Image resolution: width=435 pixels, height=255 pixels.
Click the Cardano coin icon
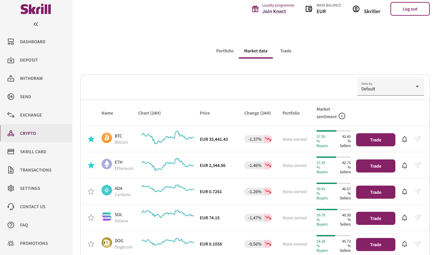tap(107, 190)
